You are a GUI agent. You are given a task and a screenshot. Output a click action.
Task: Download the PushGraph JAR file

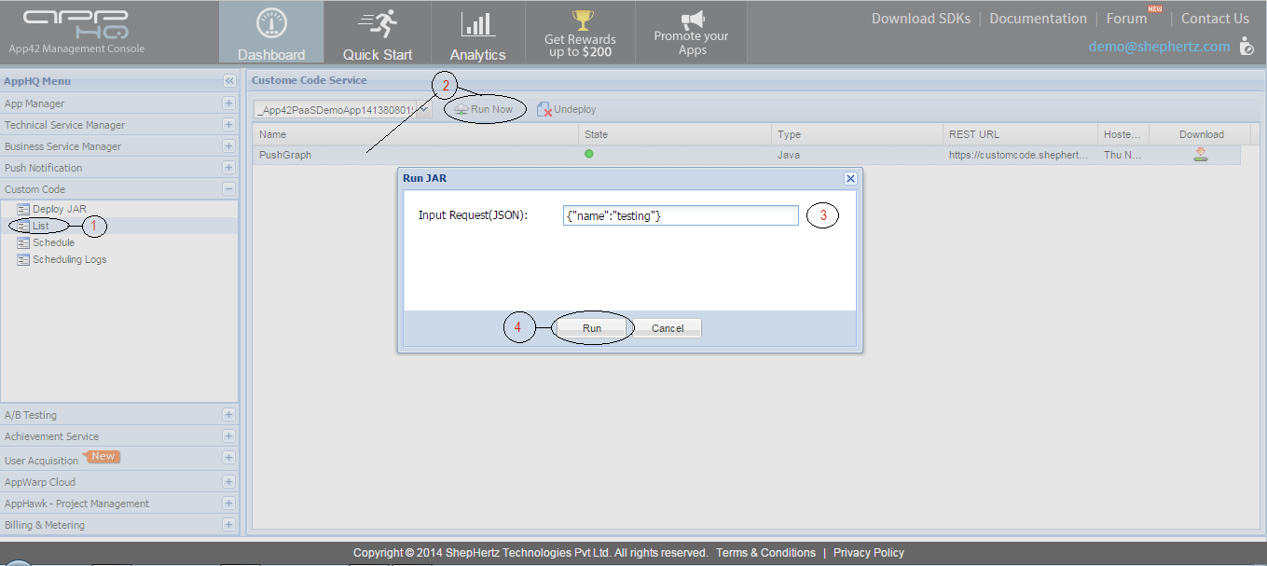click(1201, 155)
